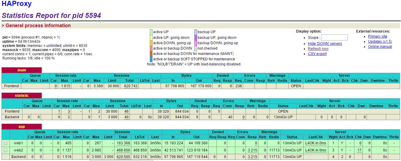Open the Online manual link

(380, 47)
